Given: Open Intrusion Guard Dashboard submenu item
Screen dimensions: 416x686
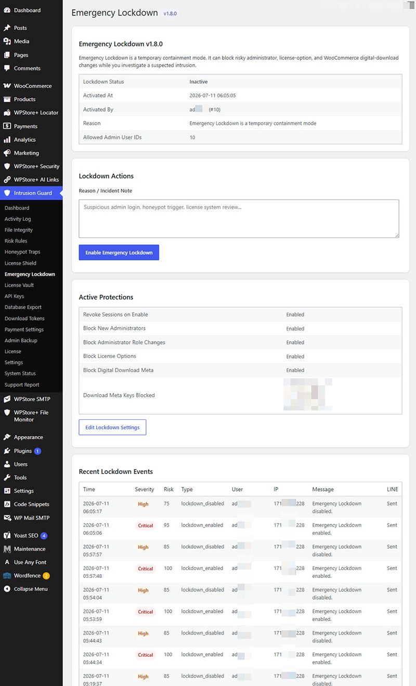Looking at the screenshot, I should pyautogui.click(x=17, y=208).
